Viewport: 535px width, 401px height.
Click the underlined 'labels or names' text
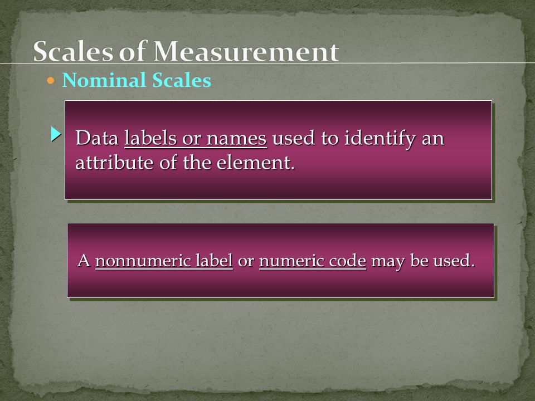point(196,139)
